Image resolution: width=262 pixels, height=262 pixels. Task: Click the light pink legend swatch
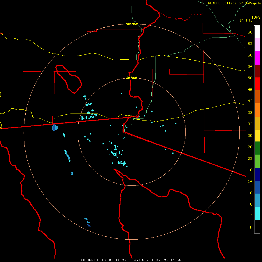[257, 45]
